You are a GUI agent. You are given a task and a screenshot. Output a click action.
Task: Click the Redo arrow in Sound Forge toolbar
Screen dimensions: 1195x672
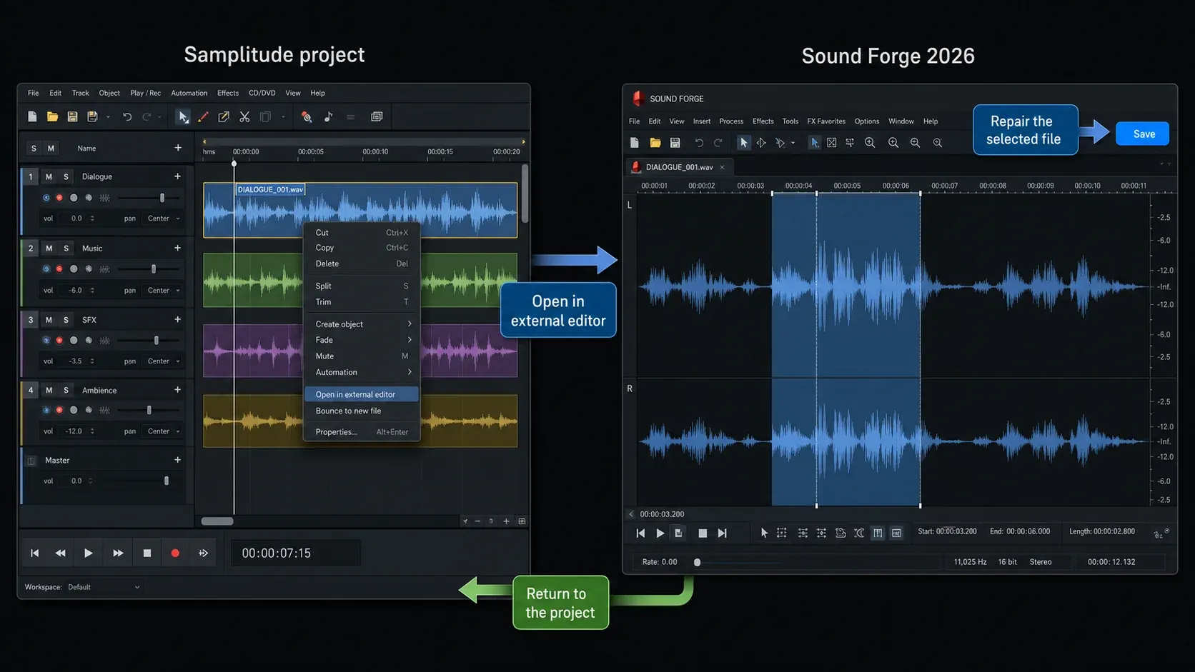point(718,143)
